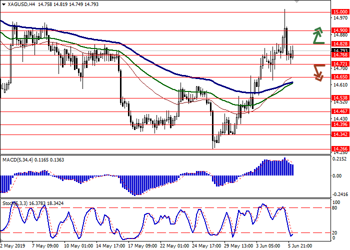Click the green upward arrow icon

(317, 35)
